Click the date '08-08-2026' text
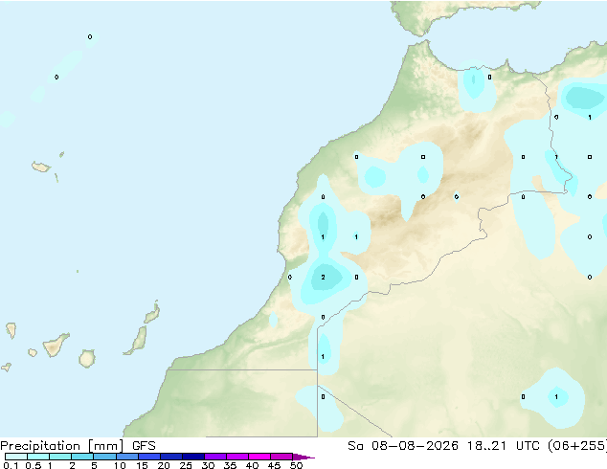 (415, 446)
